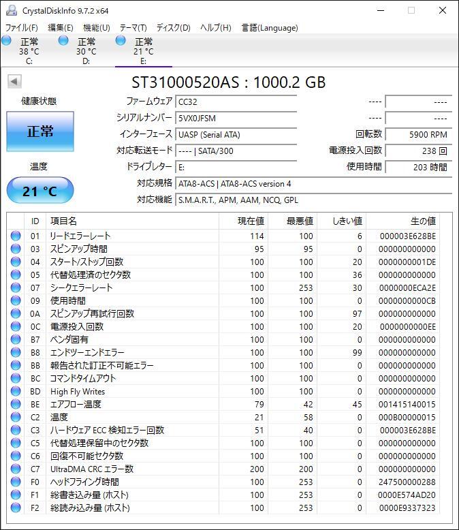This screenshot has height=530, width=459.
Task: Click raw value 0000E574AD20
Action: coord(407,495)
